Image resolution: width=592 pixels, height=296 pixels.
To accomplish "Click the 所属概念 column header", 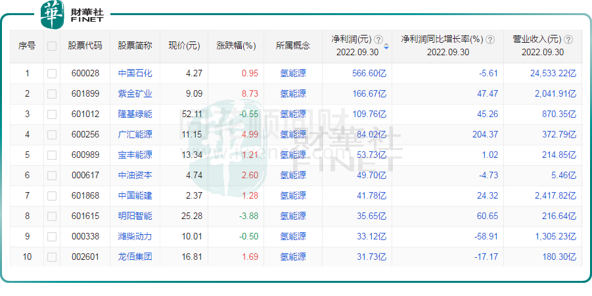I will coord(293,46).
